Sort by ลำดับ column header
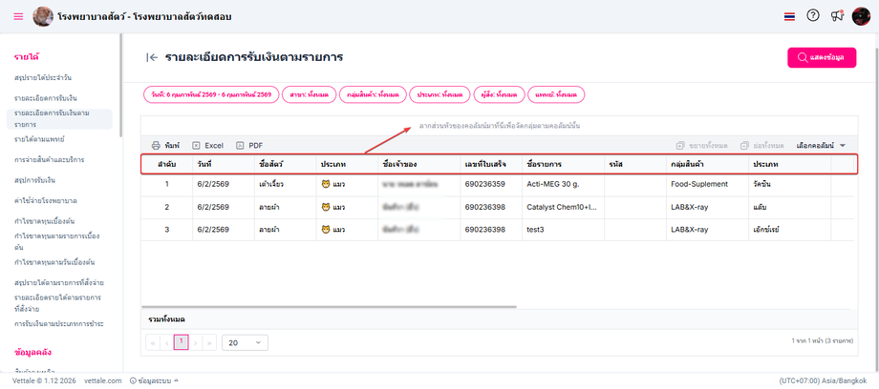 point(166,165)
